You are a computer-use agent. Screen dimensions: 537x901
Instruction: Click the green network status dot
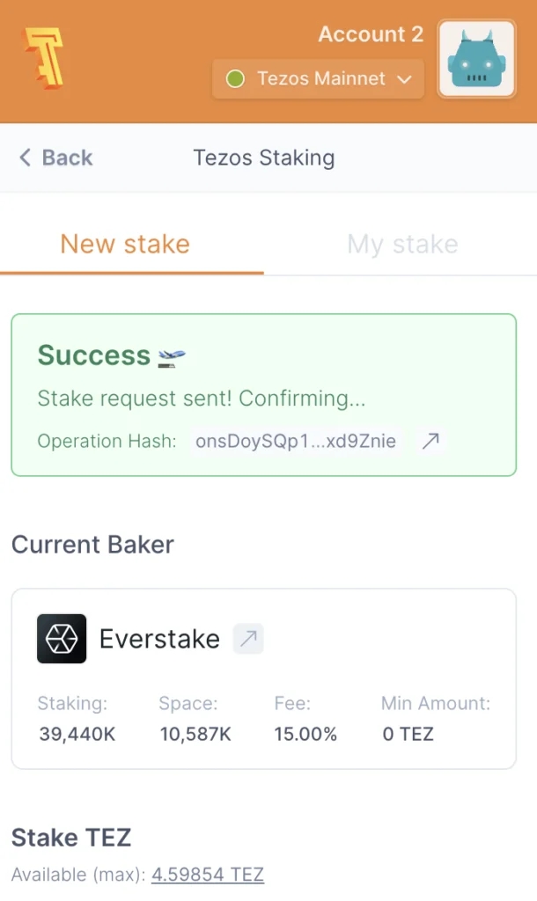click(235, 79)
